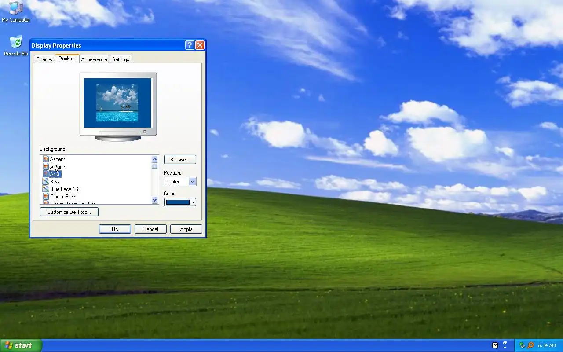Click the orange key tray icon
The width and height of the screenshot is (563, 352).
(530, 345)
